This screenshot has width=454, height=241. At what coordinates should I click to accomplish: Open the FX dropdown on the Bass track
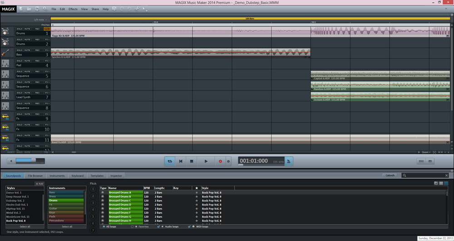coord(47,50)
